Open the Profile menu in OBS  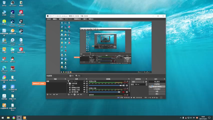click(x=68, y=19)
